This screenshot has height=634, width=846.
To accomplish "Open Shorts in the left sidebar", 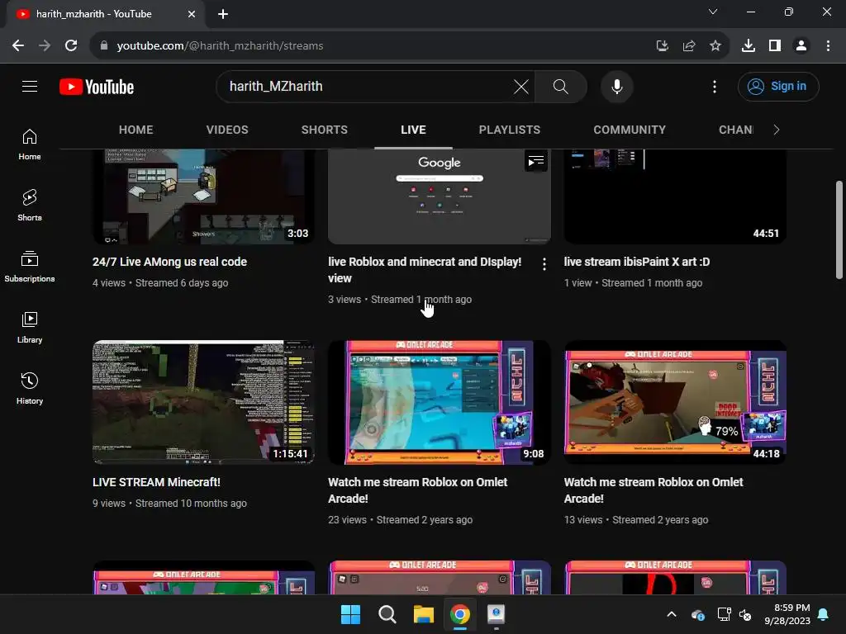I will coord(30,206).
